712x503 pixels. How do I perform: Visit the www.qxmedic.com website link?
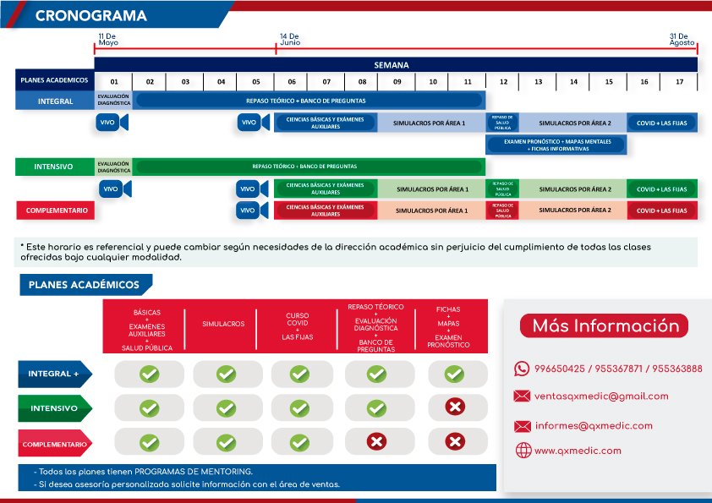click(x=578, y=451)
